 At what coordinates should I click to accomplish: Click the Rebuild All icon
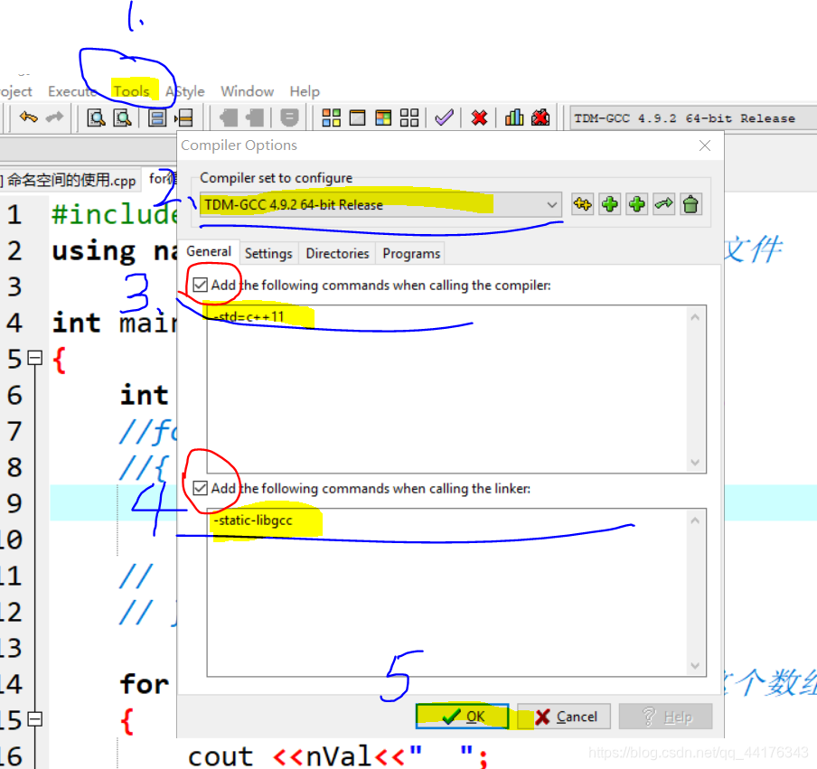(x=409, y=117)
